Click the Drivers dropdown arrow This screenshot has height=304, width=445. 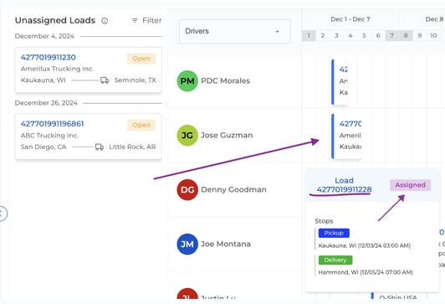point(277,31)
